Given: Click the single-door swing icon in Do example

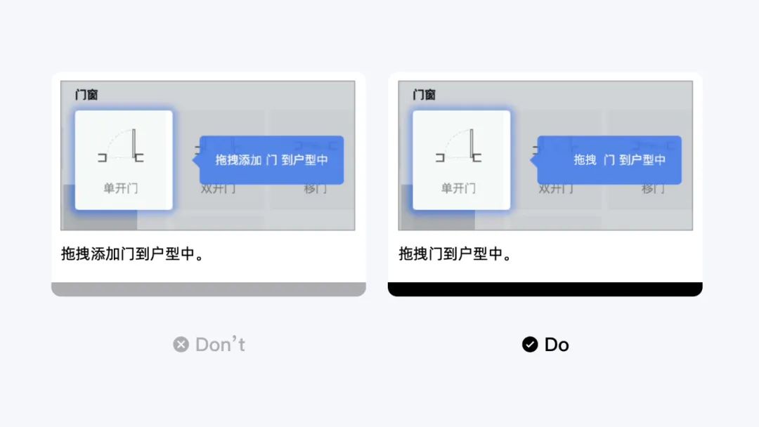Looking at the screenshot, I should click(x=459, y=145).
